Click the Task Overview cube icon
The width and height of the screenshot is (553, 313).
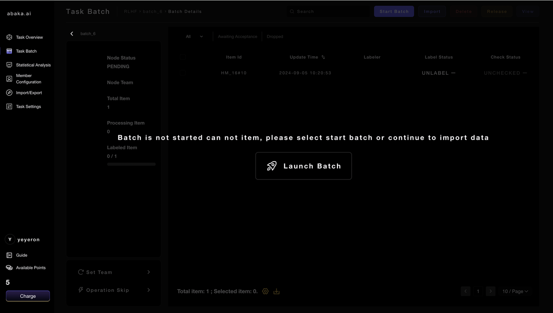click(9, 37)
